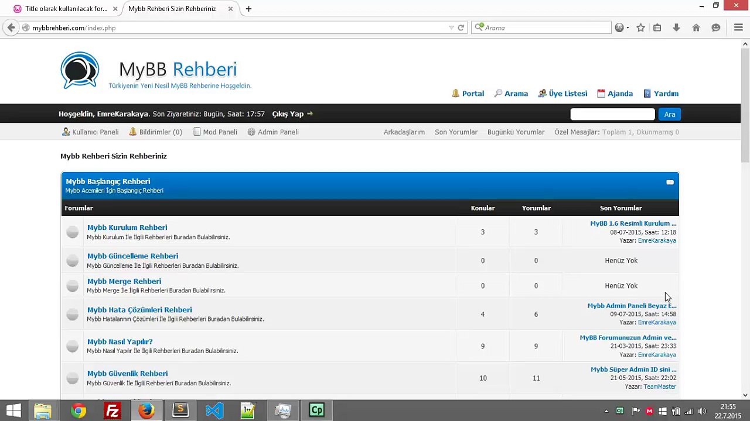The image size is (750, 421).
Task: Open the Portal page
Action: pyautogui.click(x=468, y=94)
